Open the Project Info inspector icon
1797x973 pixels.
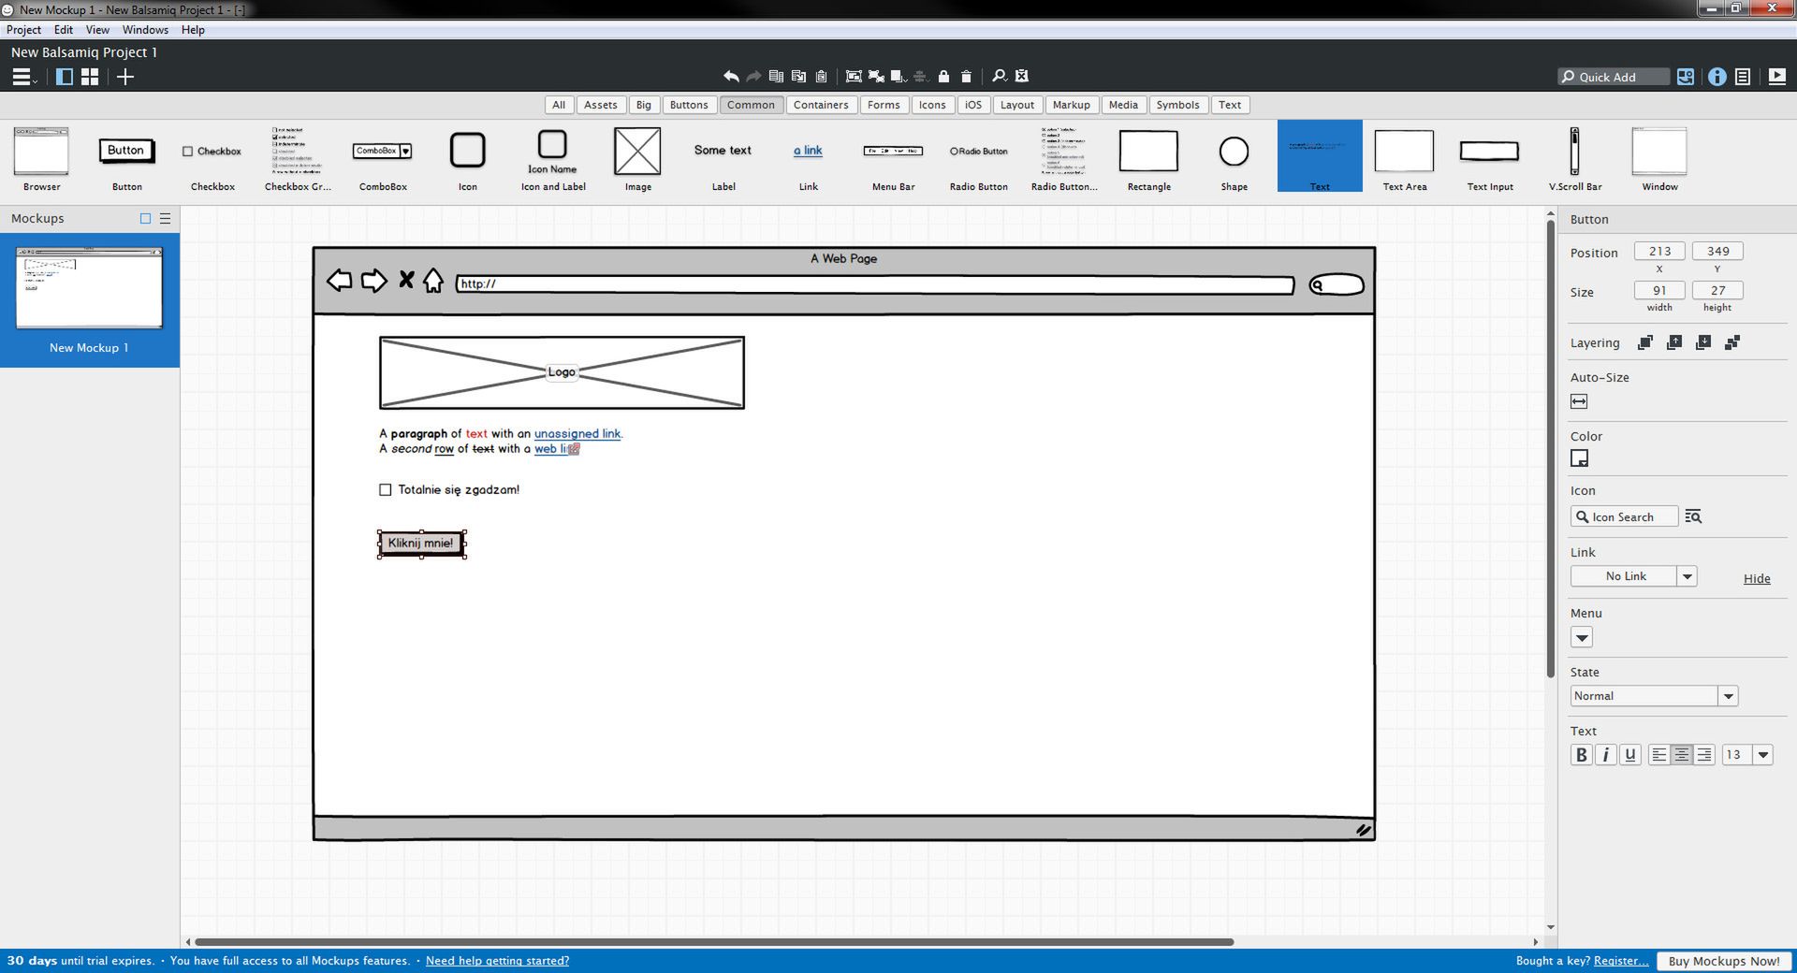1718,77
